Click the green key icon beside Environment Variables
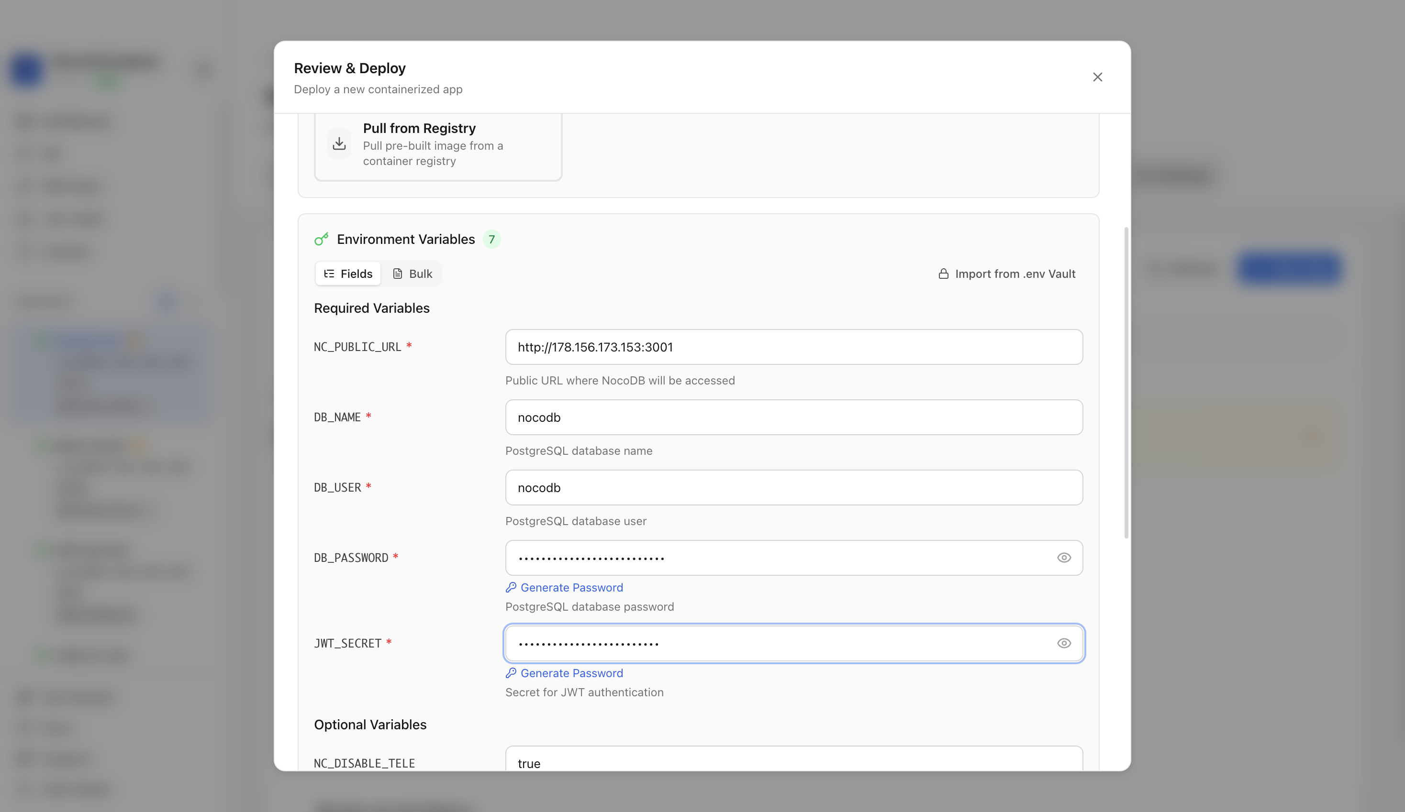Viewport: 1405px width, 812px height. 321,239
